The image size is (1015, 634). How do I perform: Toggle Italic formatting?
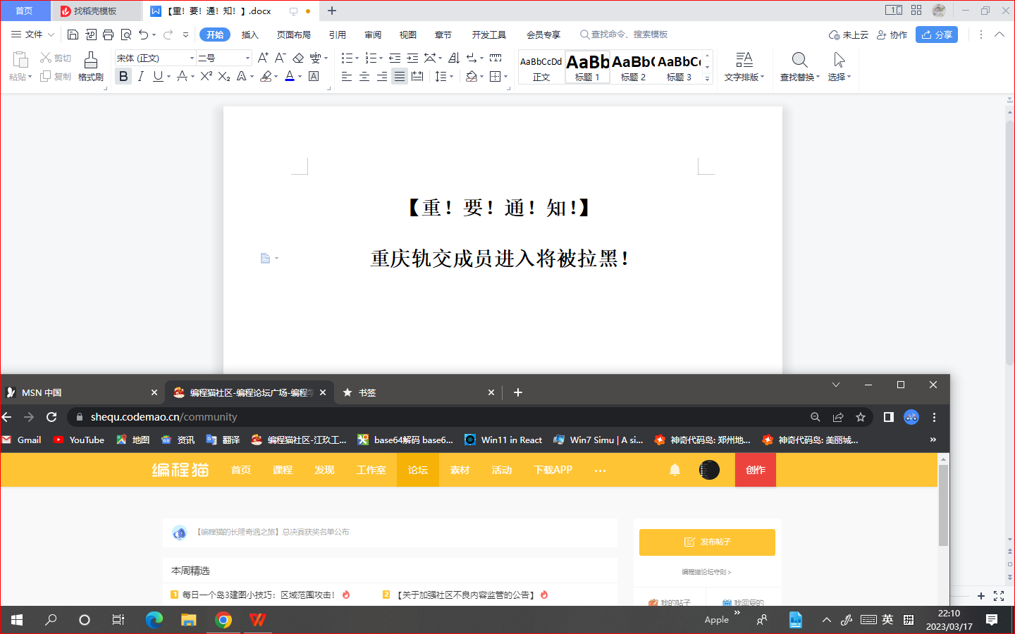tap(141, 76)
